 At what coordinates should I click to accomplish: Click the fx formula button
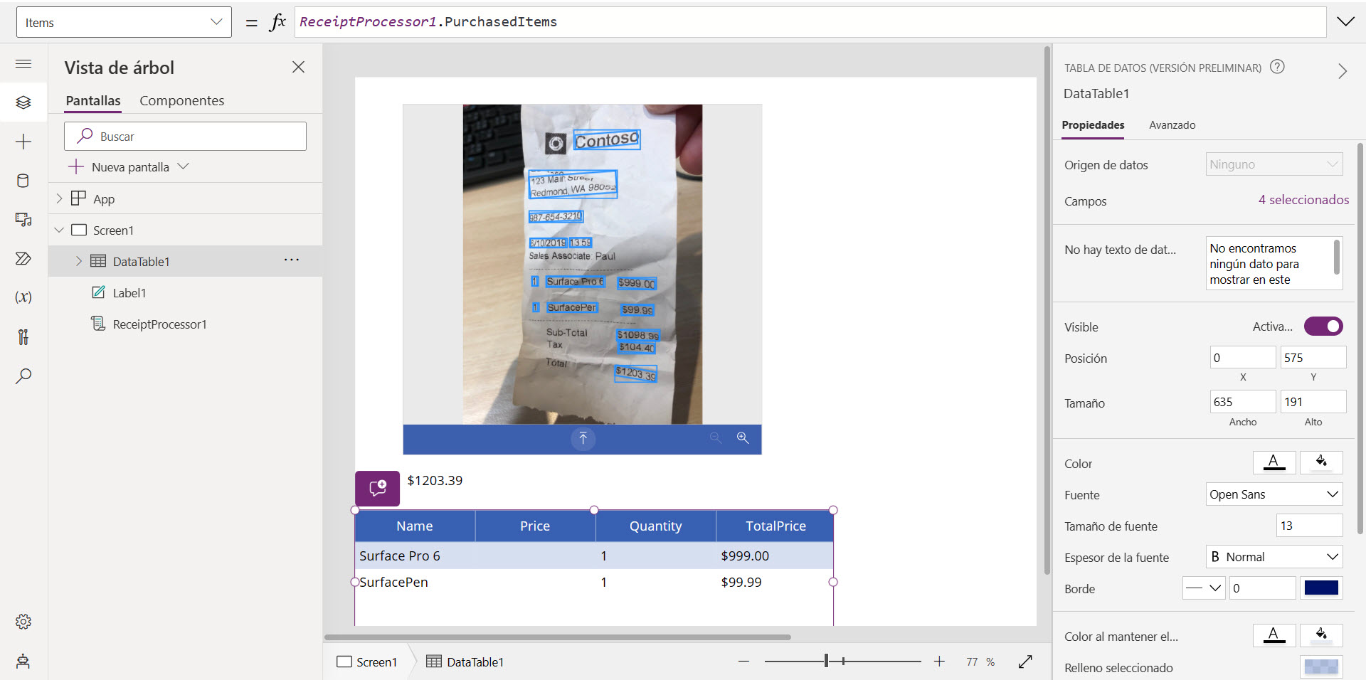[277, 22]
